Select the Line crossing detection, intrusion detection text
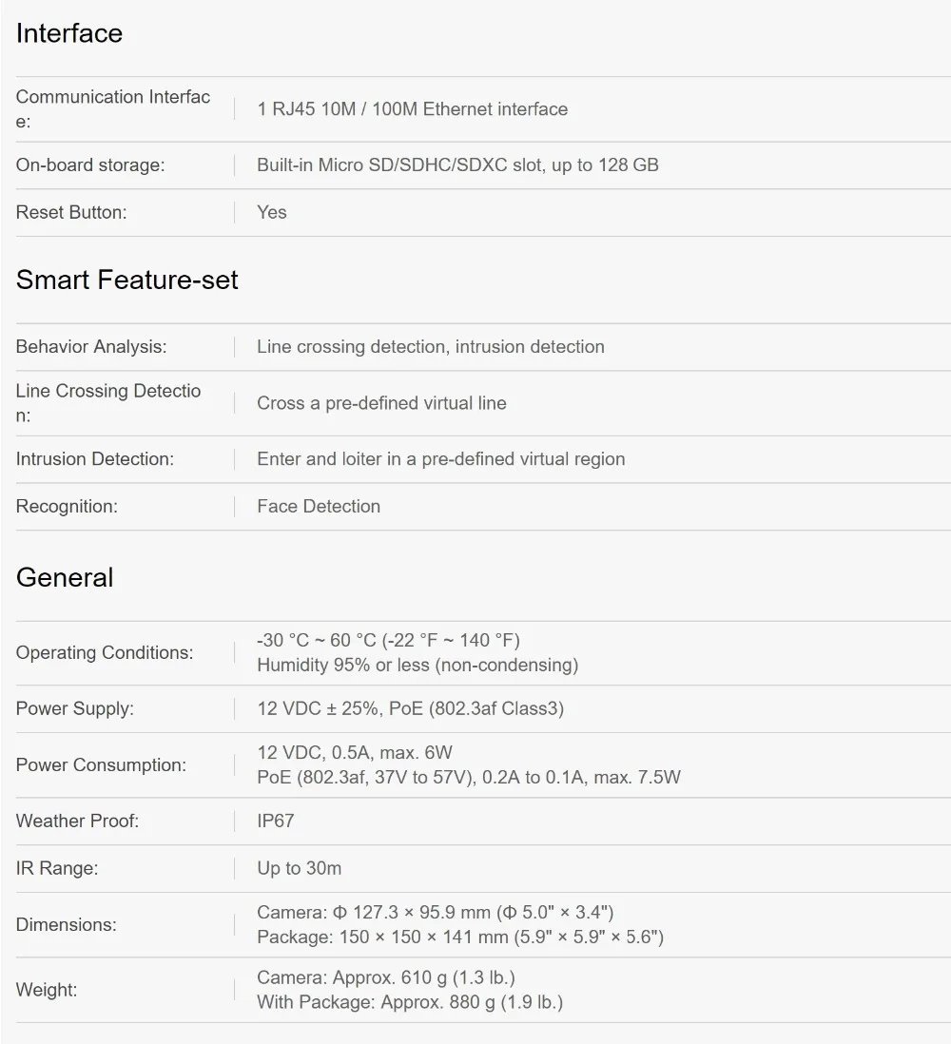 [431, 347]
